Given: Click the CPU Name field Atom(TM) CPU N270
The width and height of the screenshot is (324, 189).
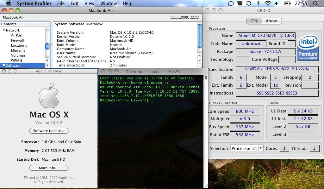Looking at the screenshot, I should coord(265,36).
